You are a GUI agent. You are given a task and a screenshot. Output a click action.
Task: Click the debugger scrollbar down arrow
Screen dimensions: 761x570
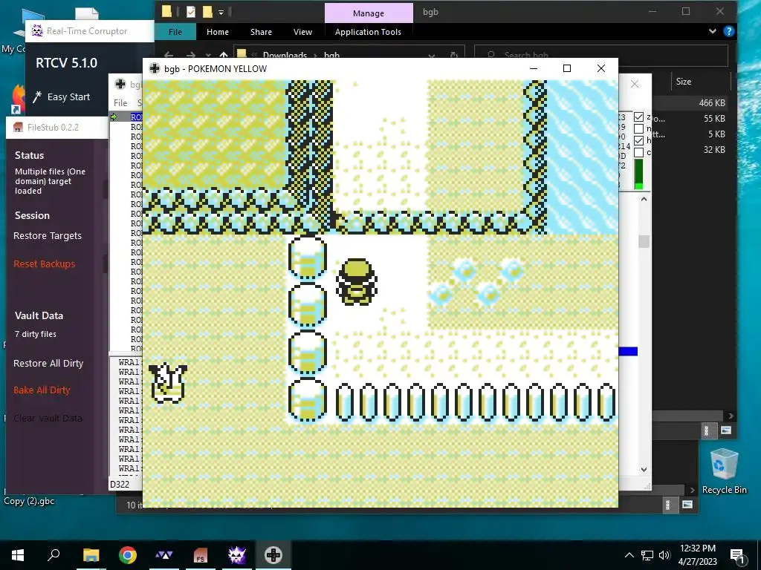pos(644,469)
